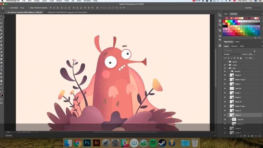Select the Shape 11 layer thumbnail

coord(232,111)
